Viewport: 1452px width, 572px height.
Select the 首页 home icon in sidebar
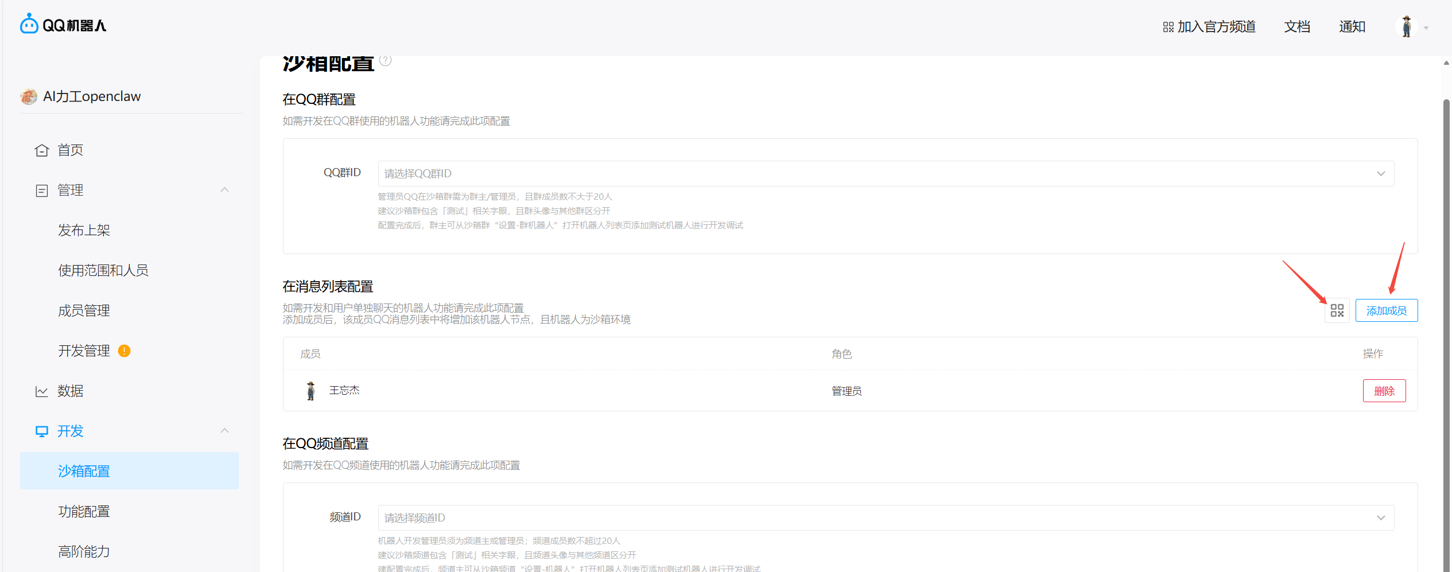click(42, 150)
